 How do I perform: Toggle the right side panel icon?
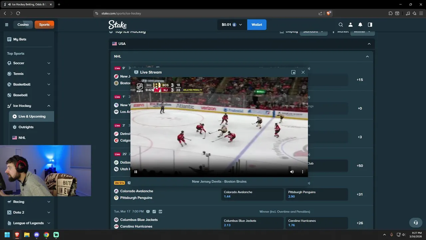pyautogui.click(x=370, y=25)
